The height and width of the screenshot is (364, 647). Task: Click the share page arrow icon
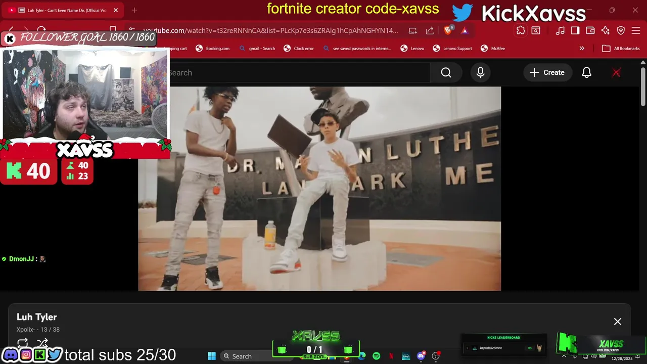click(430, 30)
